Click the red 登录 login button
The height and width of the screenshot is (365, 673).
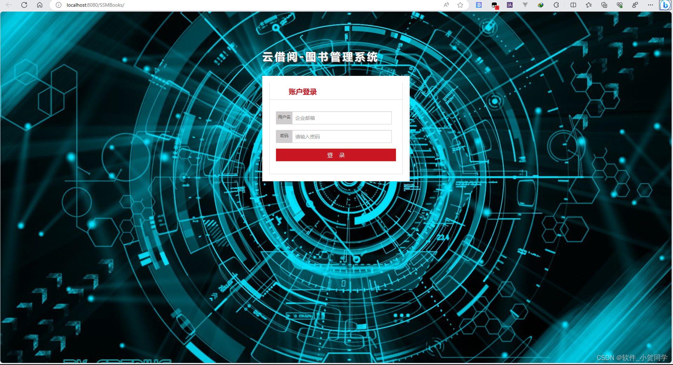click(x=336, y=155)
